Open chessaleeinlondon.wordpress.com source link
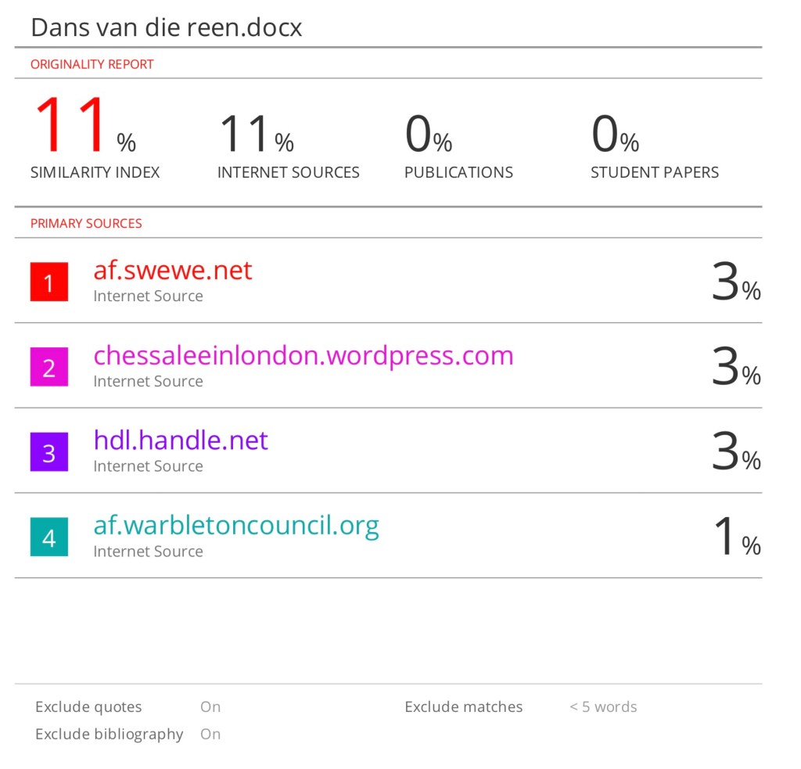Viewport: 801px width, 769px height. tap(304, 356)
